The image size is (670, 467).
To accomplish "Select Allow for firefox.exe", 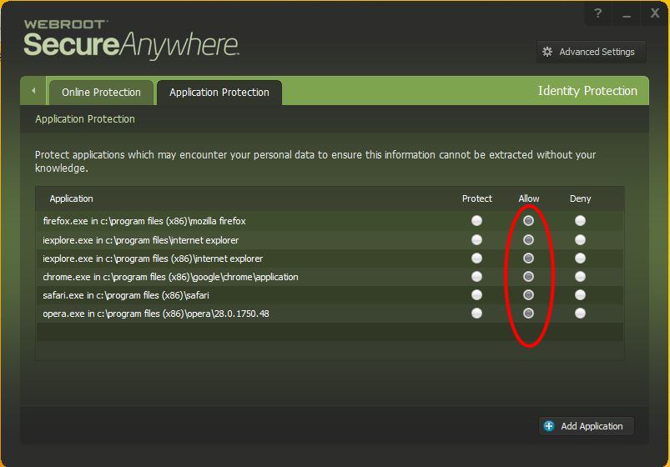I will tap(528, 221).
